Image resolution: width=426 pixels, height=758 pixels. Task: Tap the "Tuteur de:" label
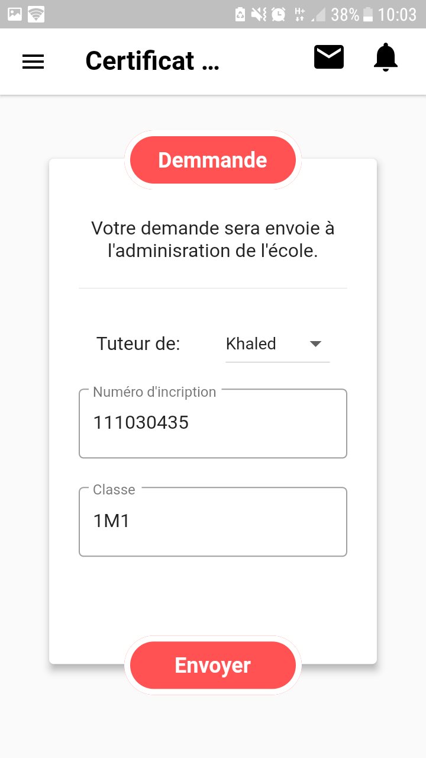138,344
